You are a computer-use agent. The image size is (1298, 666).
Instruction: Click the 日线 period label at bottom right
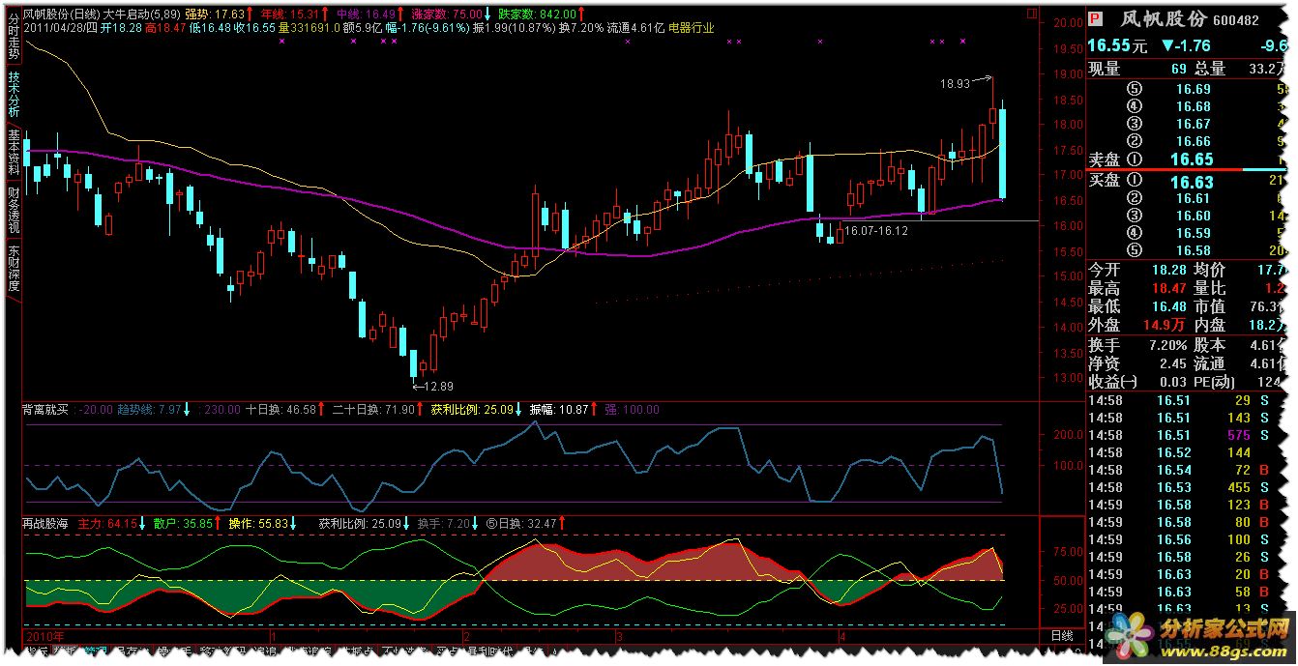coord(1061,636)
